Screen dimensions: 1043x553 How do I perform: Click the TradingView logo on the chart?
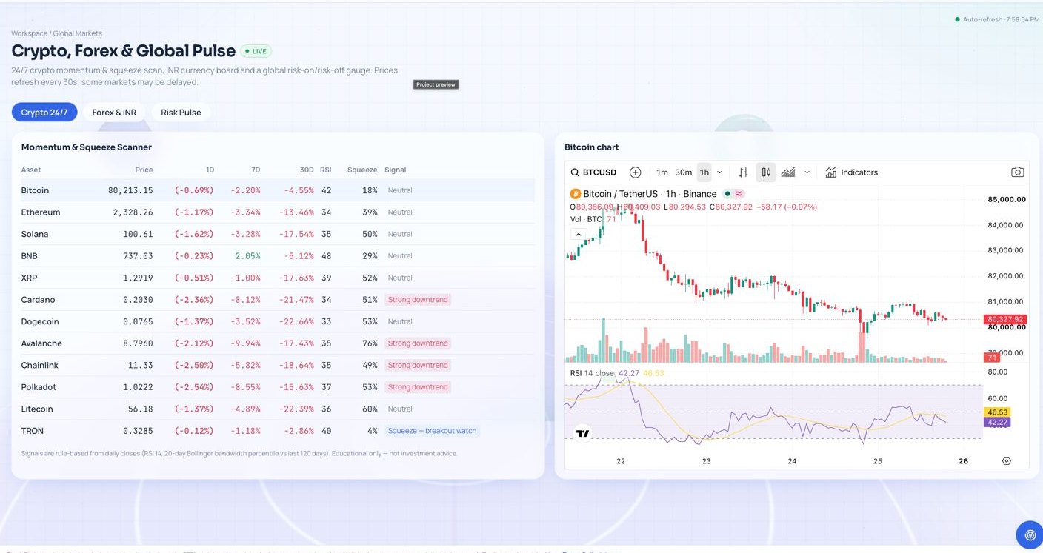click(x=583, y=434)
